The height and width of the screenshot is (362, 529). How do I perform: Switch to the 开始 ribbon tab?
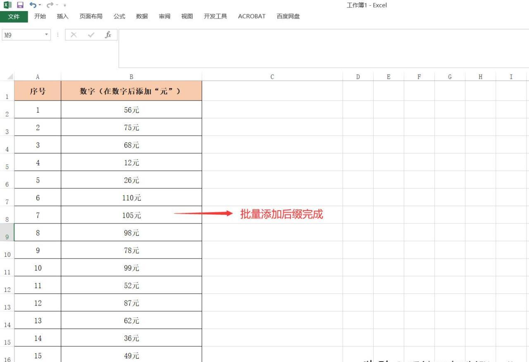40,16
